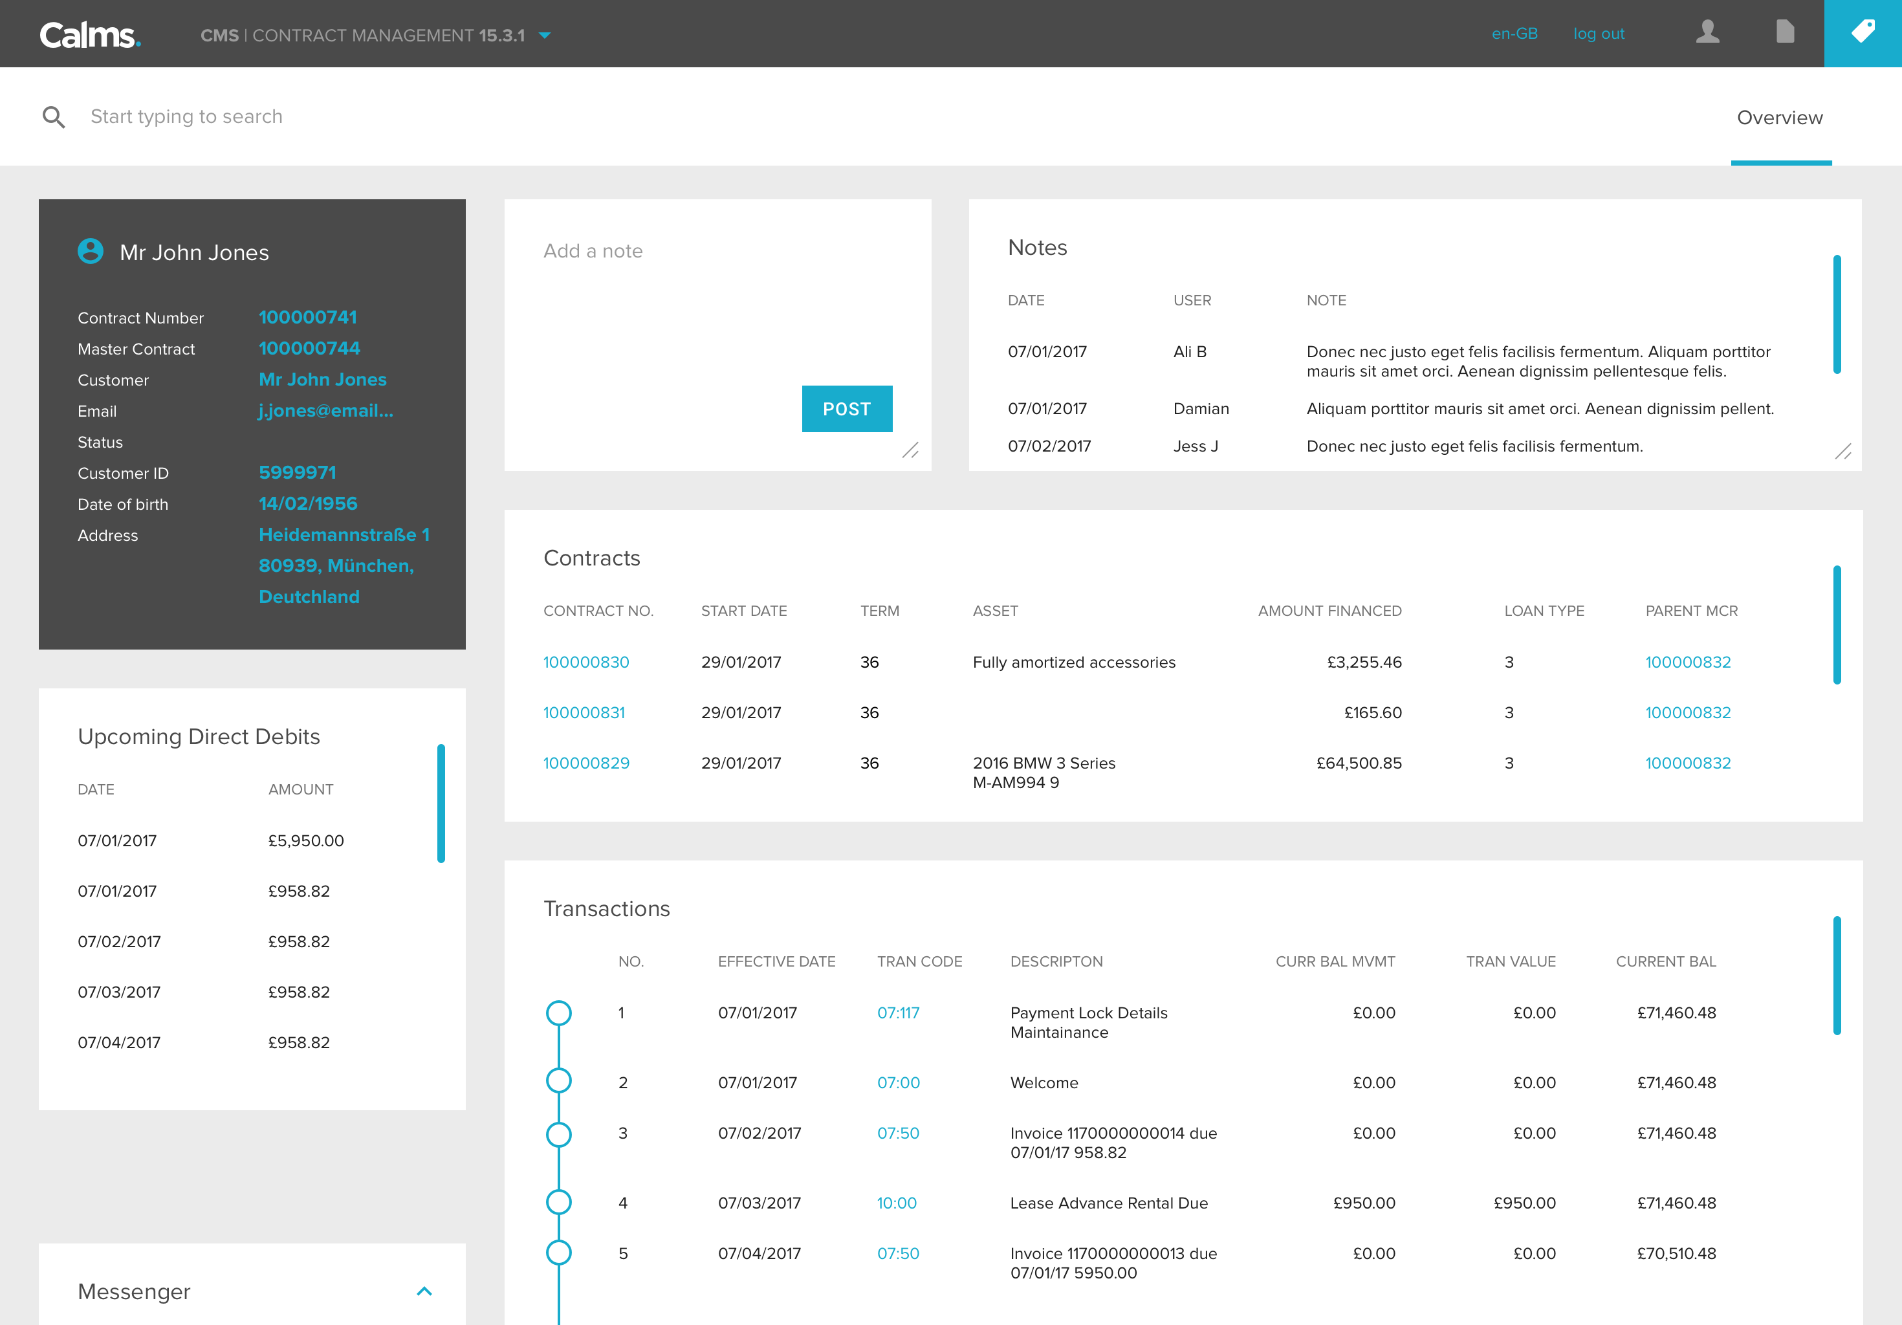Select timeline circle for transaction 1
1902x1325 pixels.
559,1013
